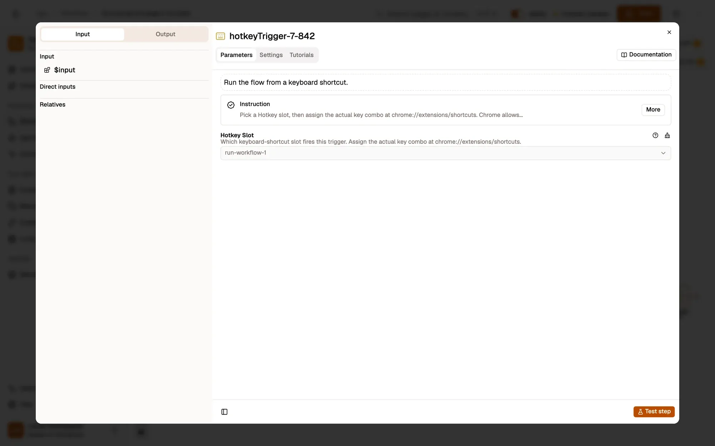Click the Hotkey Slot clear icon
Image resolution: width=715 pixels, height=446 pixels.
click(667, 135)
